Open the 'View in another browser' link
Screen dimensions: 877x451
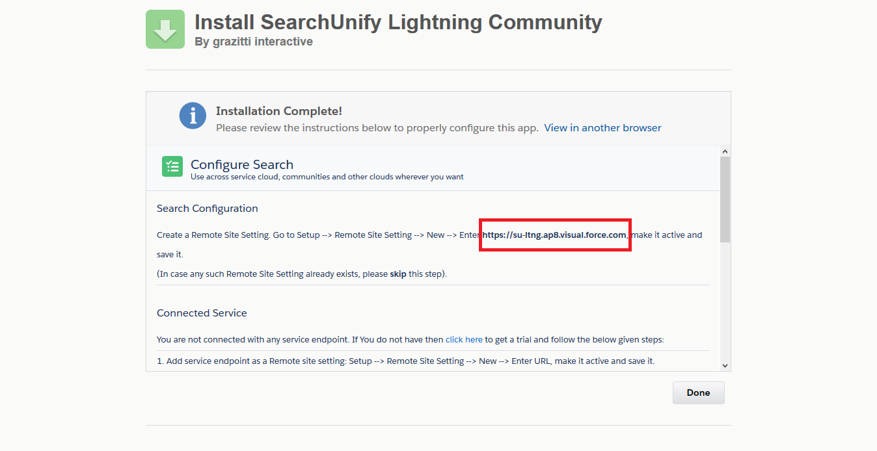coord(602,128)
